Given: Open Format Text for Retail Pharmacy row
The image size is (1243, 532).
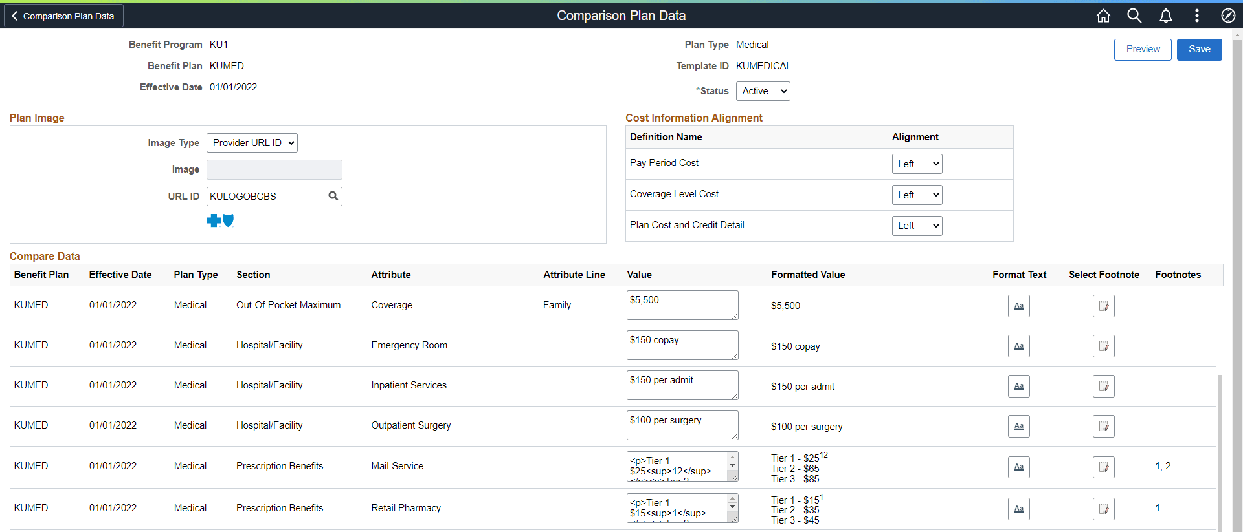Looking at the screenshot, I should (1018, 509).
